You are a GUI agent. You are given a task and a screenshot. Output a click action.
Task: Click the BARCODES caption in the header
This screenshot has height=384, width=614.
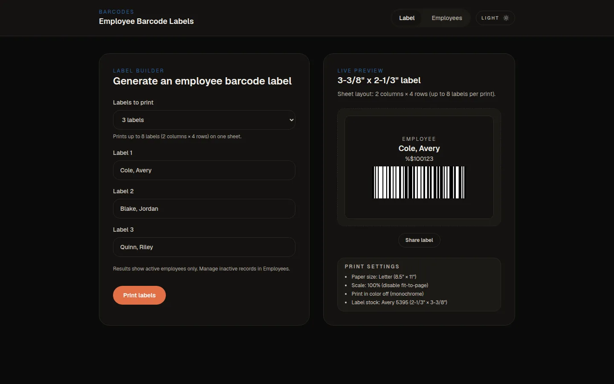[x=116, y=12]
